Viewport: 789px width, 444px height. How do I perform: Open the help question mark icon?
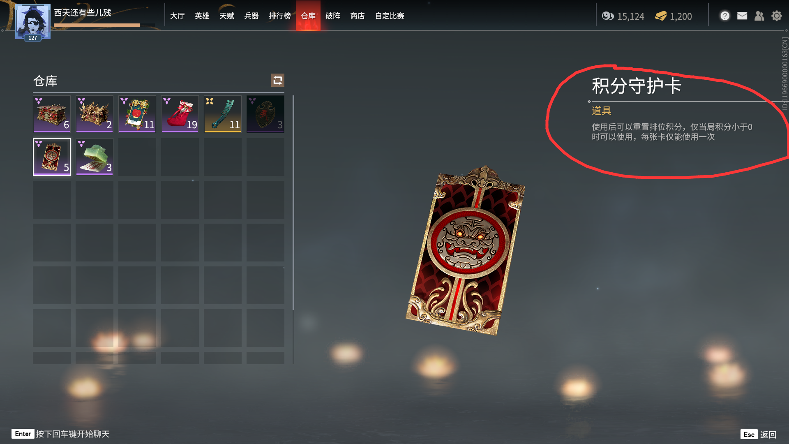[x=725, y=16]
